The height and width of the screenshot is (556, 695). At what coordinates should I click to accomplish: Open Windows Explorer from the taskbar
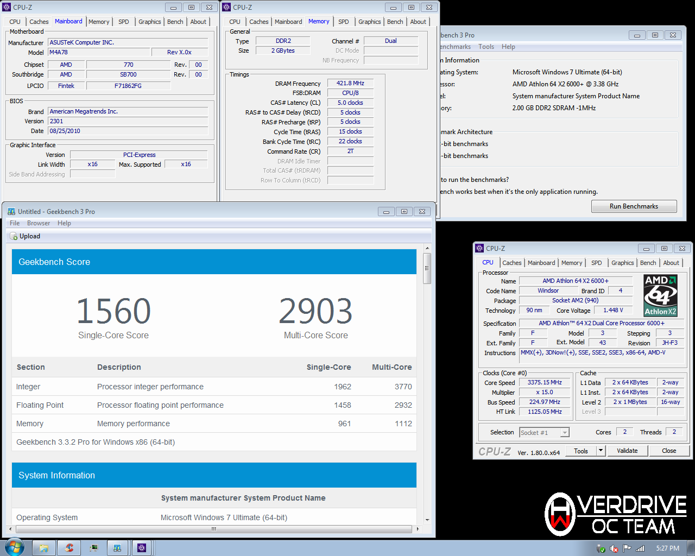click(x=44, y=548)
